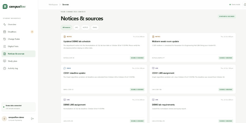Click the Demo mode label in header
246x123 pixels.
click(x=236, y=5)
